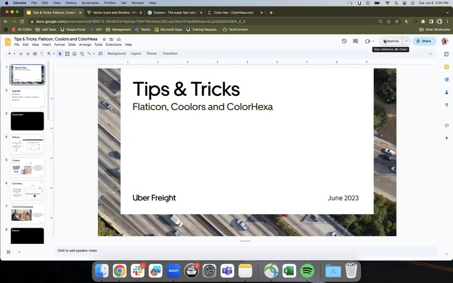Select the Flaticon slide thumbnail
Viewport: 453px width, 283px height.
pos(27,144)
